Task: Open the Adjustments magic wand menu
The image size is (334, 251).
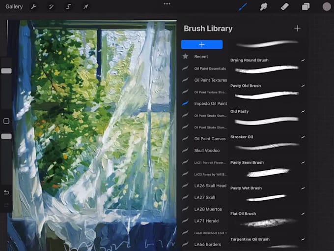Action: pos(51,6)
